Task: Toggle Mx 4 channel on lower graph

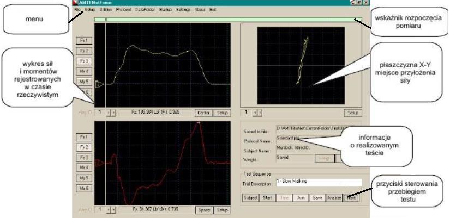Action: [84, 167]
